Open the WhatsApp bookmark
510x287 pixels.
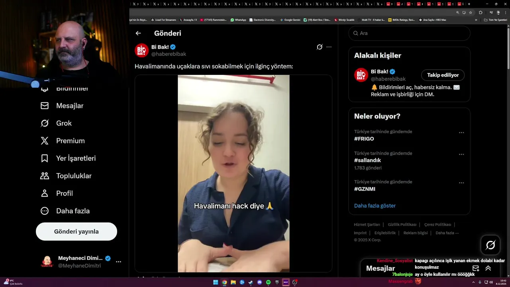coord(238,20)
